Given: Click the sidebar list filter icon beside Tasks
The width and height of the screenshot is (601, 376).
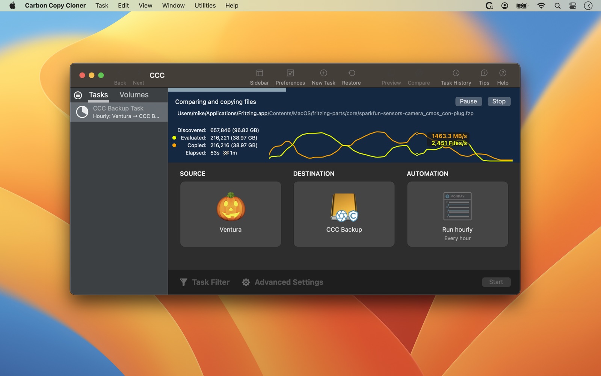Looking at the screenshot, I should [78, 95].
